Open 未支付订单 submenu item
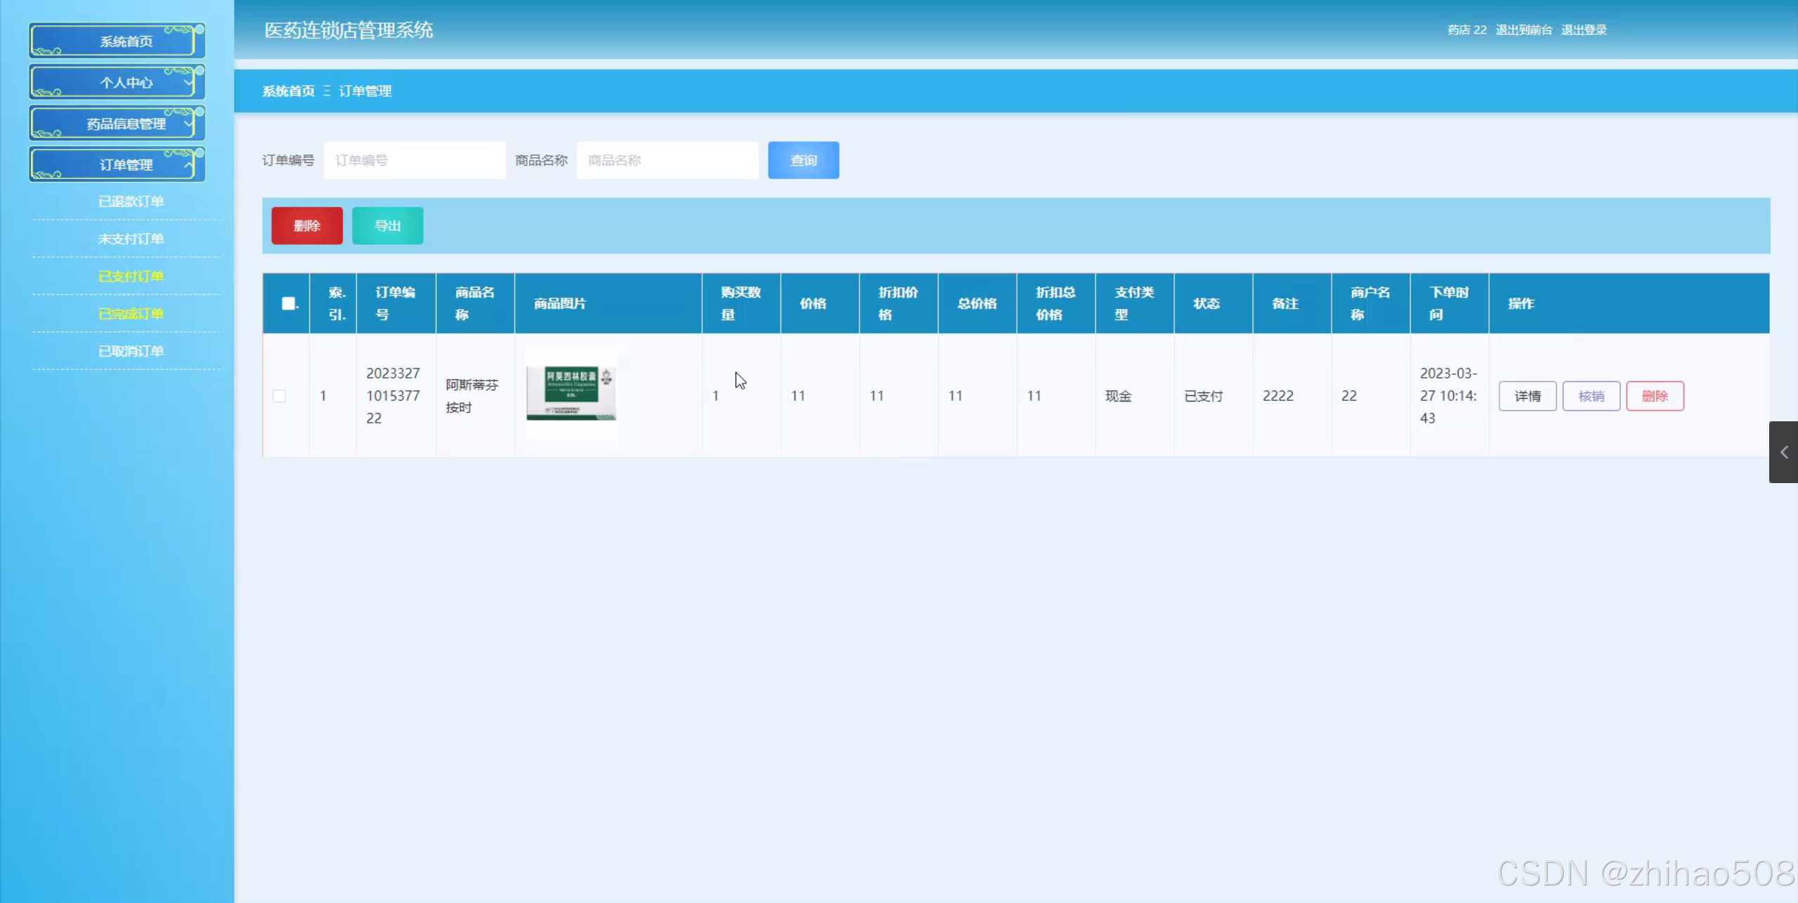The width and height of the screenshot is (1798, 903). pos(131,239)
